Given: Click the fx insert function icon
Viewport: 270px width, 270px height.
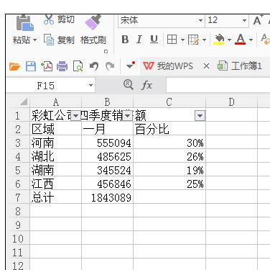Looking at the screenshot, I should [147, 85].
